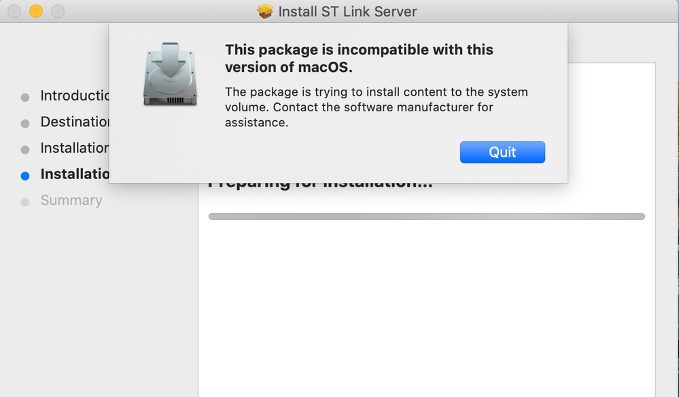Click the gray zoom window button
Viewport: 679px width, 397px height.
58,11
